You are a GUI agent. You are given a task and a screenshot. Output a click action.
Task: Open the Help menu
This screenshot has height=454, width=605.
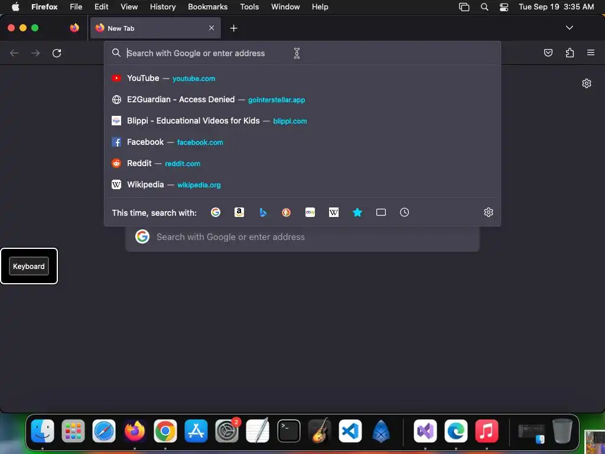pyautogui.click(x=320, y=7)
